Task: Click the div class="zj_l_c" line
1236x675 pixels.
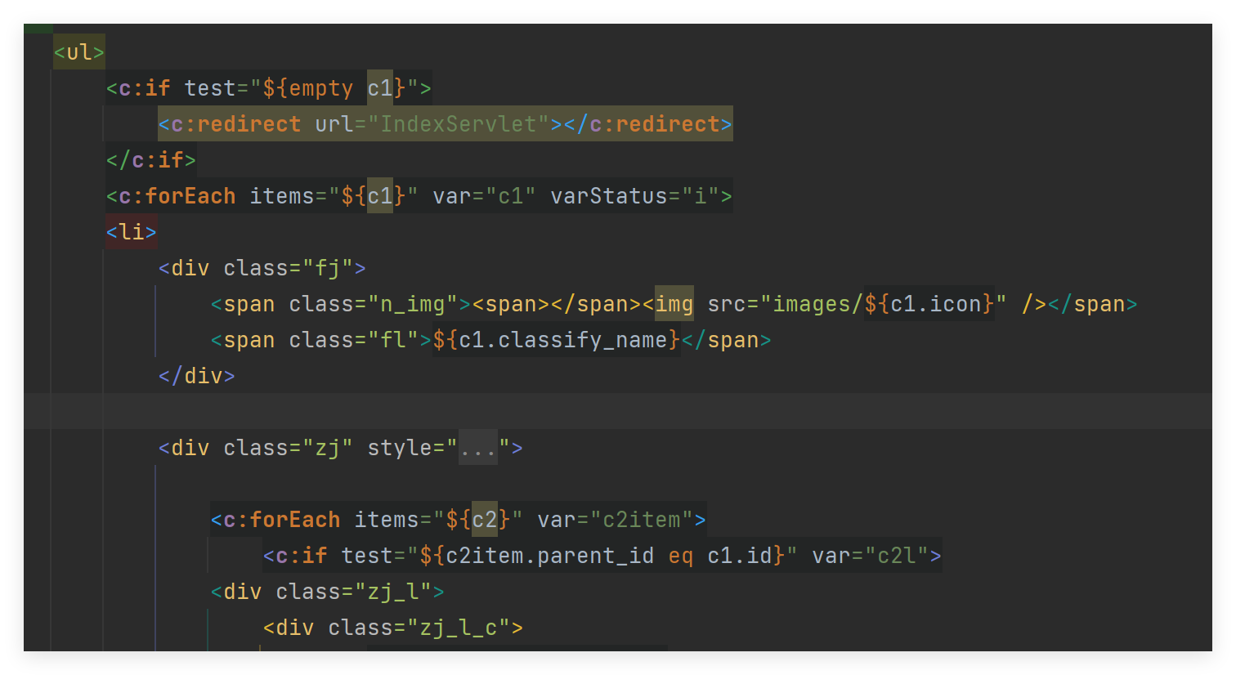Action: pos(393,628)
